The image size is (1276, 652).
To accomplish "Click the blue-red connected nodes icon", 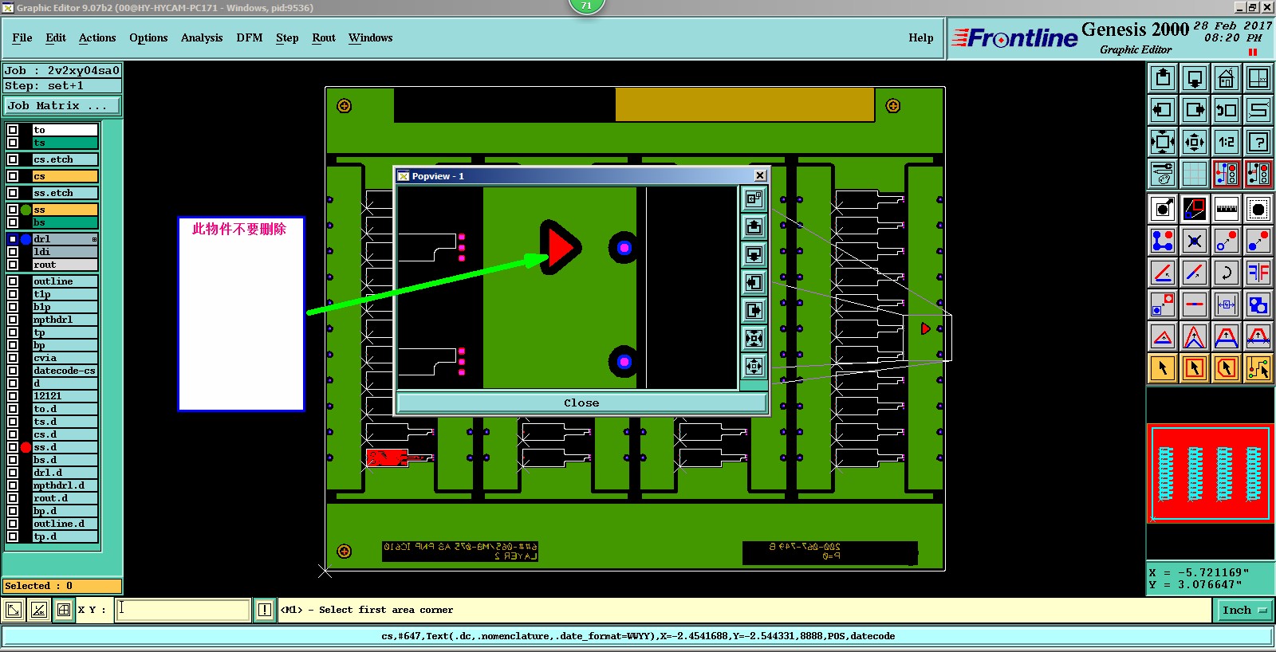I will [1163, 241].
